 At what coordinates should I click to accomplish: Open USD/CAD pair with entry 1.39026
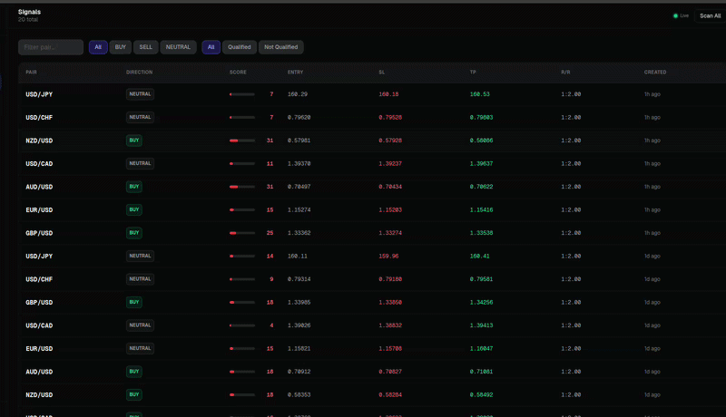pos(39,325)
